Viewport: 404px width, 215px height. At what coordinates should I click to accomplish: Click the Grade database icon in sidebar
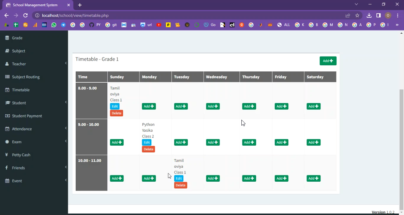[7, 38]
